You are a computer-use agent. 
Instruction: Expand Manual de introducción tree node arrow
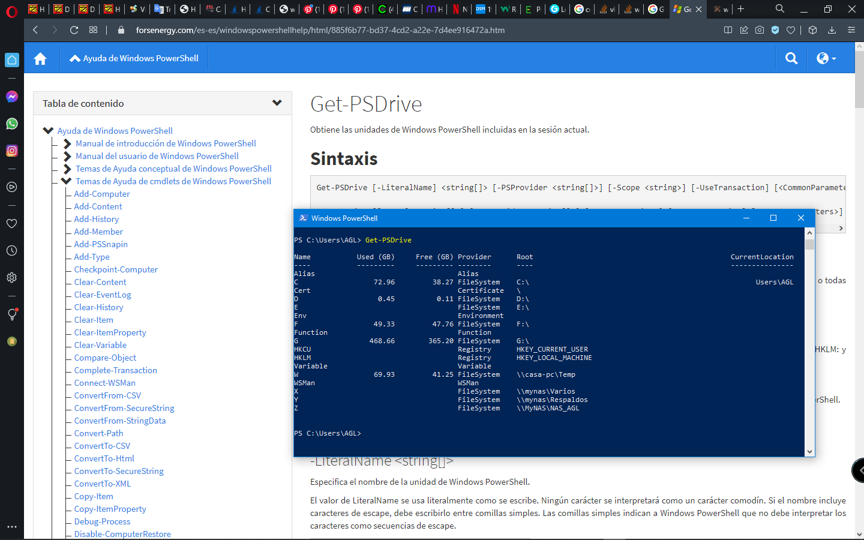tap(67, 143)
